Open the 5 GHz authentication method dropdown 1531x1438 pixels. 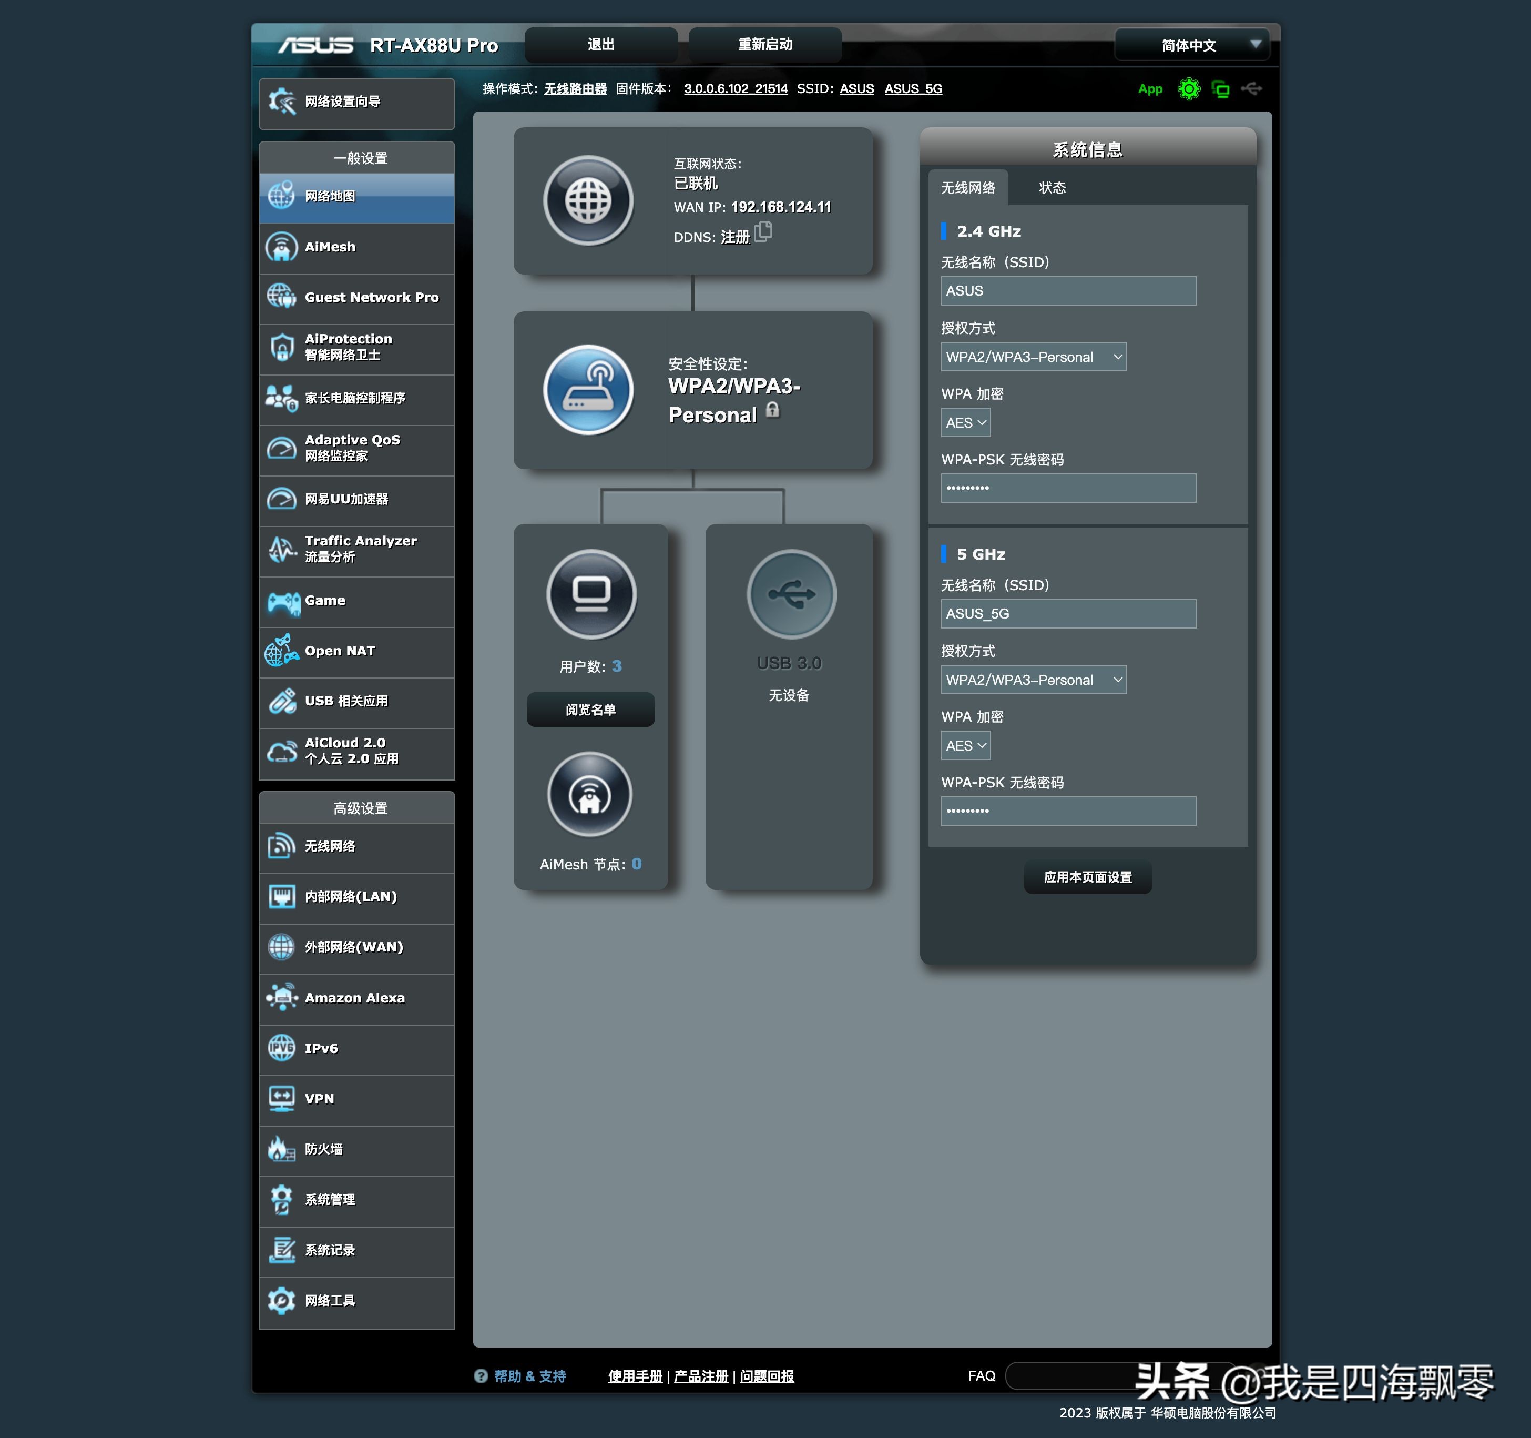tap(1034, 680)
